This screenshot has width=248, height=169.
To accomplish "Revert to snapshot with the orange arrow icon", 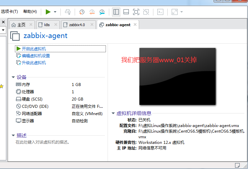I will (92, 12).
